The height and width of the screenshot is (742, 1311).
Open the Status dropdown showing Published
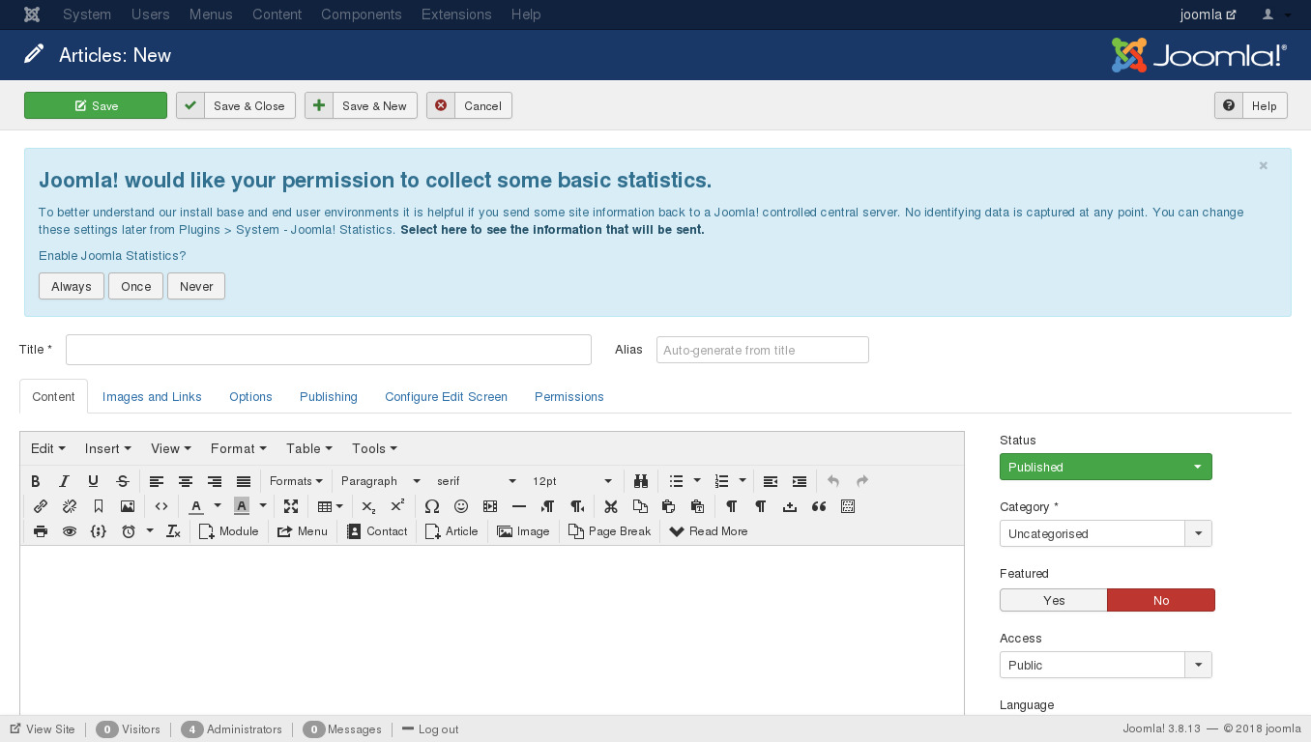[x=1105, y=467]
